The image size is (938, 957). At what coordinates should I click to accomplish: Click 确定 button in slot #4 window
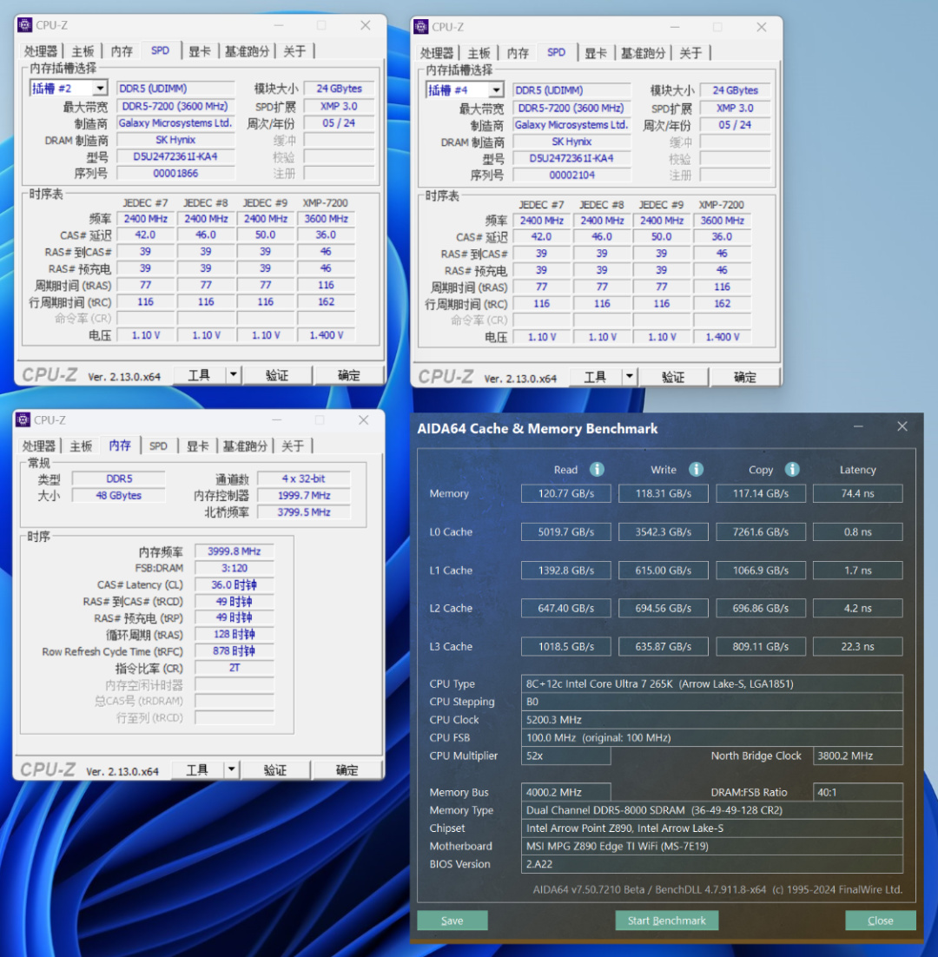[745, 377]
